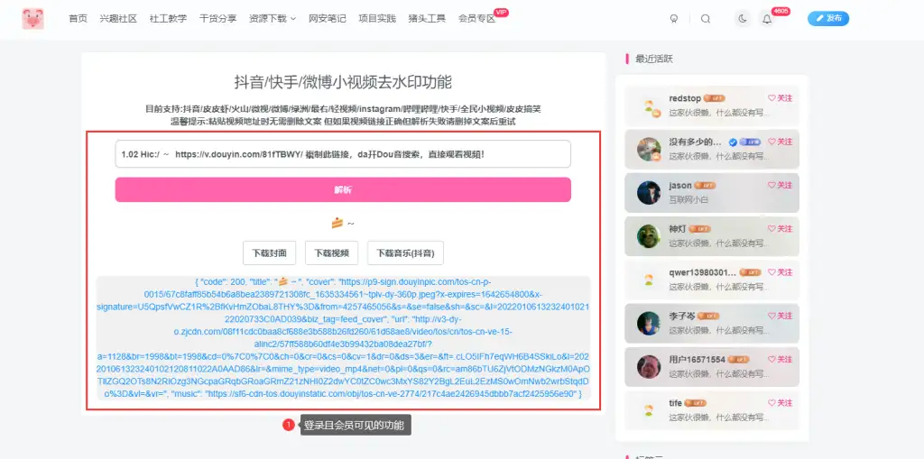Click tife's orange level badge
This screenshot has height=459, width=924.
[x=696, y=403]
